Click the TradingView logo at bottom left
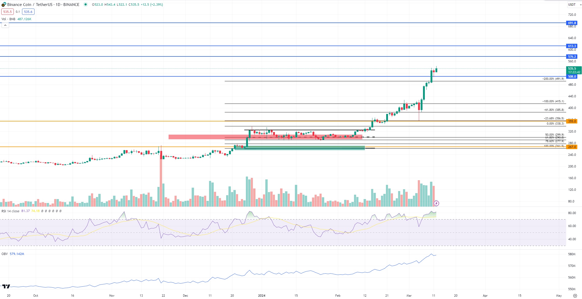 (x=6, y=286)
